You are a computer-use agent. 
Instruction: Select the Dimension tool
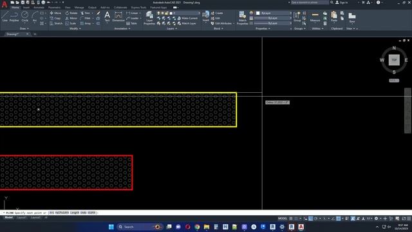[118, 16]
